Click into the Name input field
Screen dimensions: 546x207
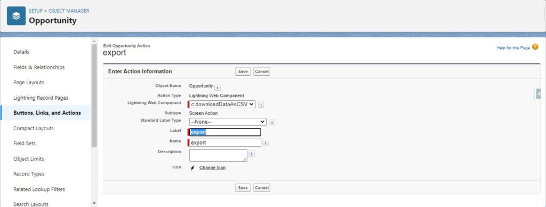pyautogui.click(x=225, y=143)
